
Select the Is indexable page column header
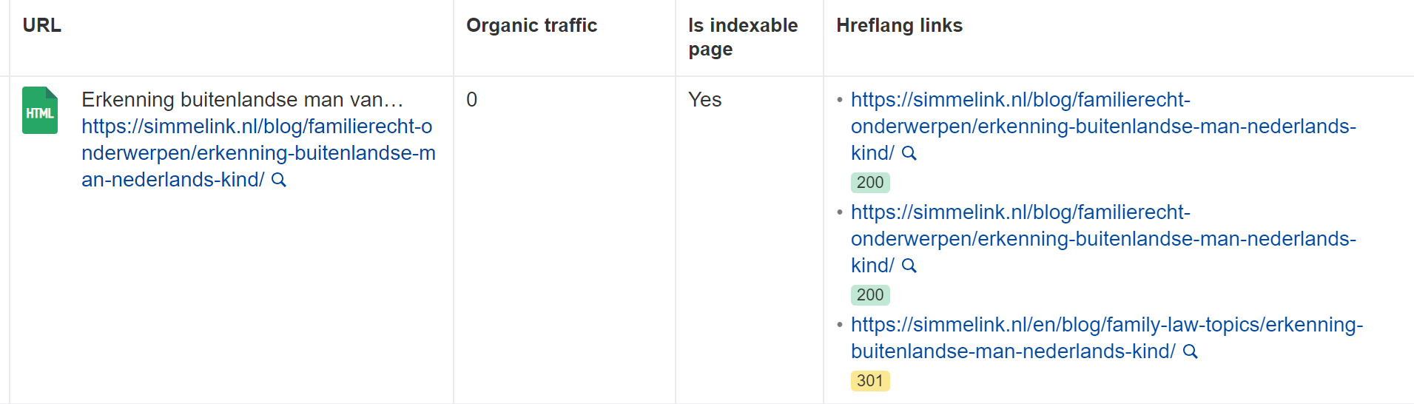(x=743, y=37)
